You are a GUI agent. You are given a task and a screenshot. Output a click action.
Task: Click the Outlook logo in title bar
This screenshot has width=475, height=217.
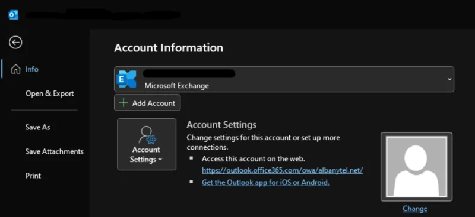[13, 15]
